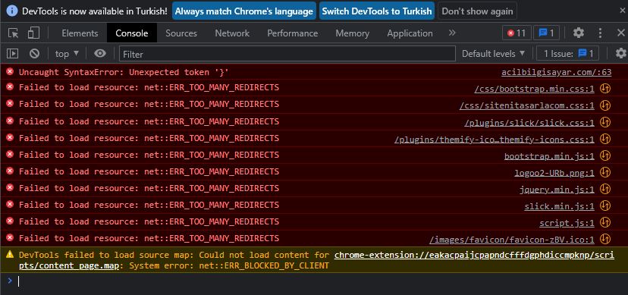Screen dimensions: 628x295
Task: Click error icon on Uncaught SyntaxError row
Action: coord(10,71)
